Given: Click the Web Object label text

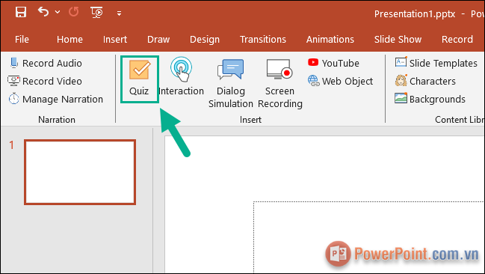Looking at the screenshot, I should pos(347,81).
